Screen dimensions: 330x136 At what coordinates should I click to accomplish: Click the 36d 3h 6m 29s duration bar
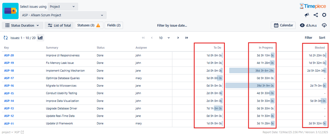point(252,70)
